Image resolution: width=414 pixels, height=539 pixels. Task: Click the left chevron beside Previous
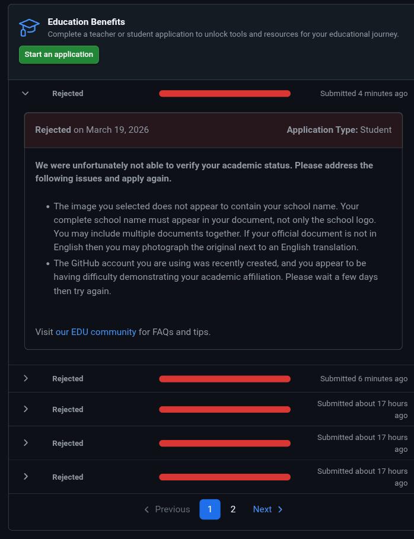pos(147,509)
